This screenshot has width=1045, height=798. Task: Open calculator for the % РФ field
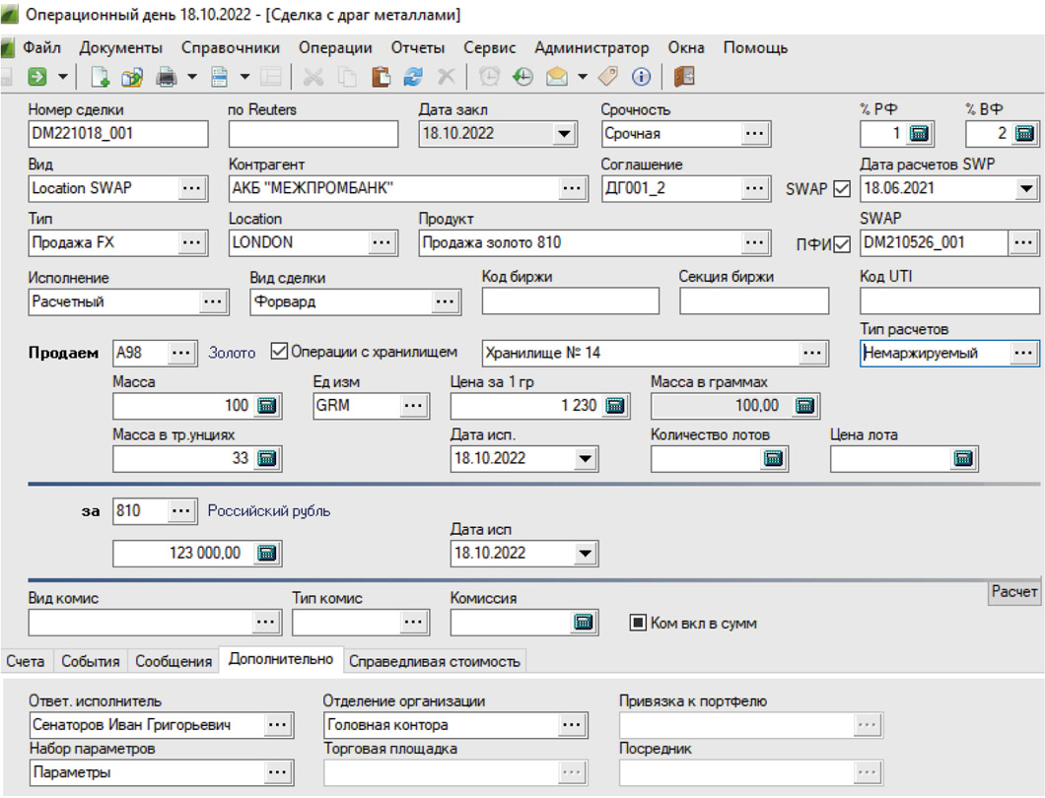pyautogui.click(x=920, y=134)
